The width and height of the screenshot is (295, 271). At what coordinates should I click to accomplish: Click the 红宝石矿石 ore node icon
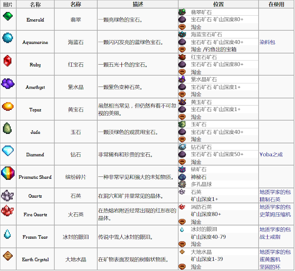pos(182,57)
